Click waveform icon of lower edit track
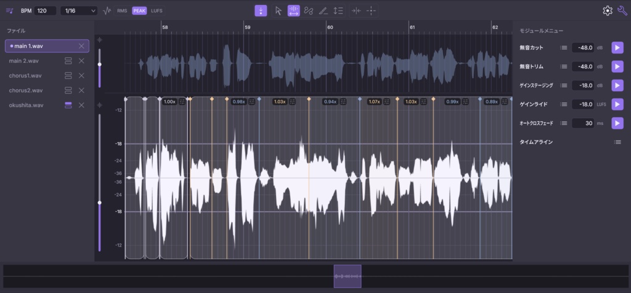Screen dimensions: 631x293 (x=100, y=105)
